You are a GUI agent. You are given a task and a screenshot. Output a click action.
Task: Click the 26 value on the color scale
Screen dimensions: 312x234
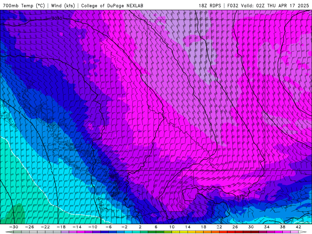tap(235, 227)
